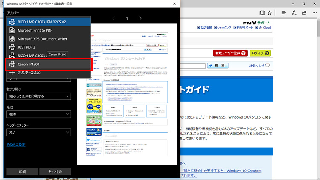Pick JUST PDF 3 from printer list

pyautogui.click(x=48, y=47)
